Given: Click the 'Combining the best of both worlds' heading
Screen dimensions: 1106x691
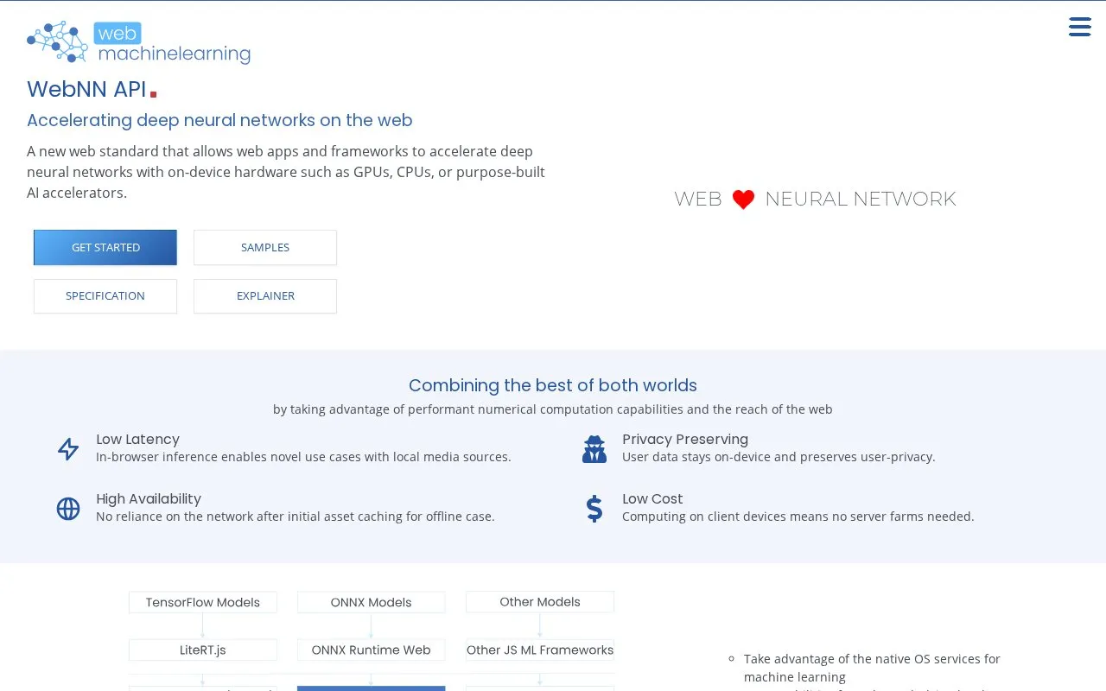Looking at the screenshot, I should pos(553,385).
